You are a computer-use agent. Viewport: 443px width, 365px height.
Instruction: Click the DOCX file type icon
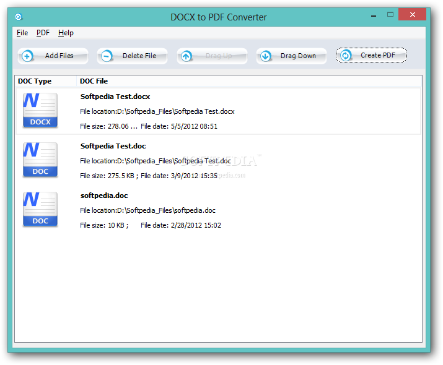[40, 110]
